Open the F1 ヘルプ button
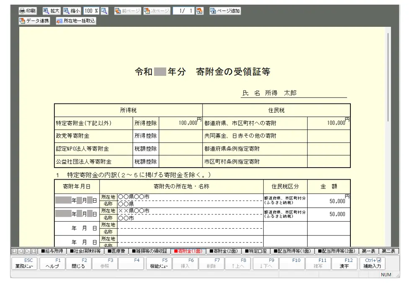 click(52, 263)
